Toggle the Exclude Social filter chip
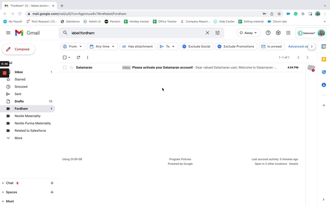 click(196, 46)
